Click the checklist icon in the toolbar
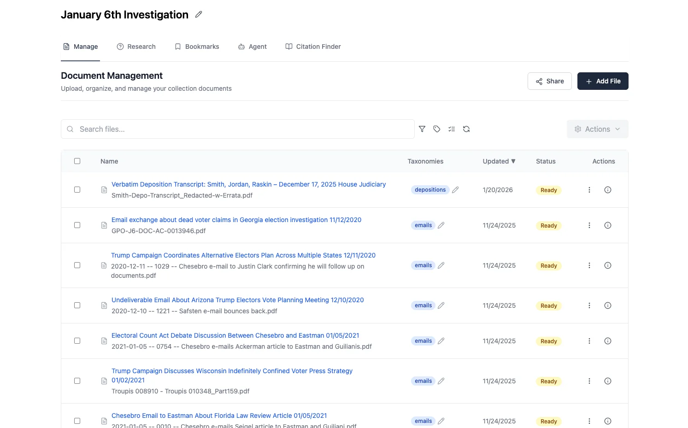688x428 pixels. pyautogui.click(x=452, y=129)
